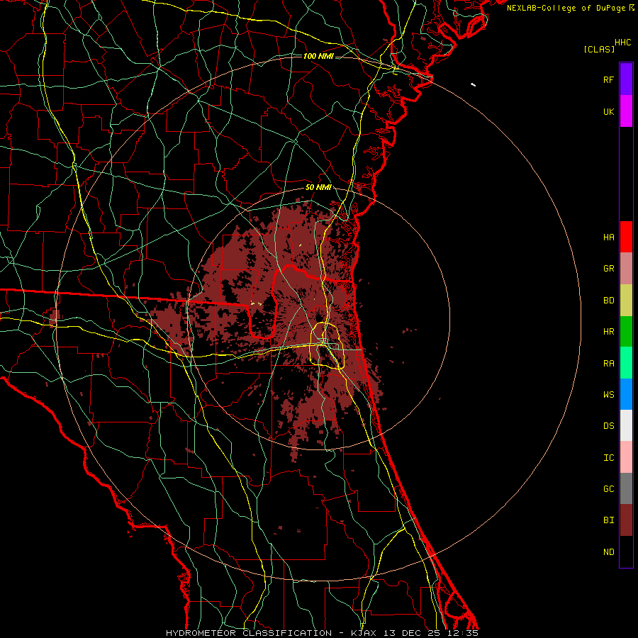Click the blue WS legend swatch
Viewport: 638px width, 638px height.
tap(626, 394)
